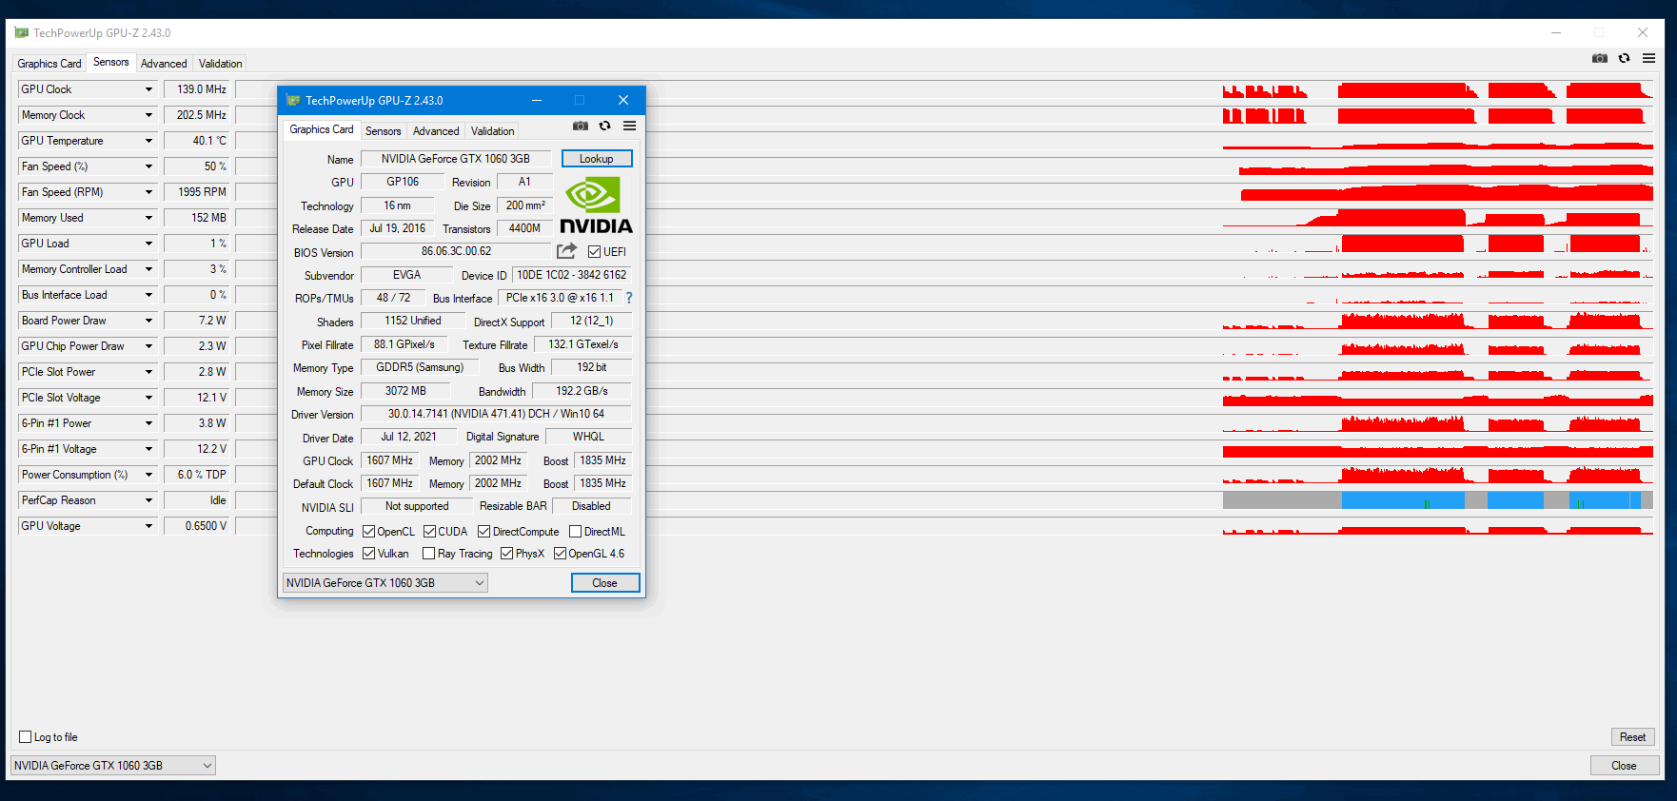Open the GPU Load sensor dropdown

point(148,244)
